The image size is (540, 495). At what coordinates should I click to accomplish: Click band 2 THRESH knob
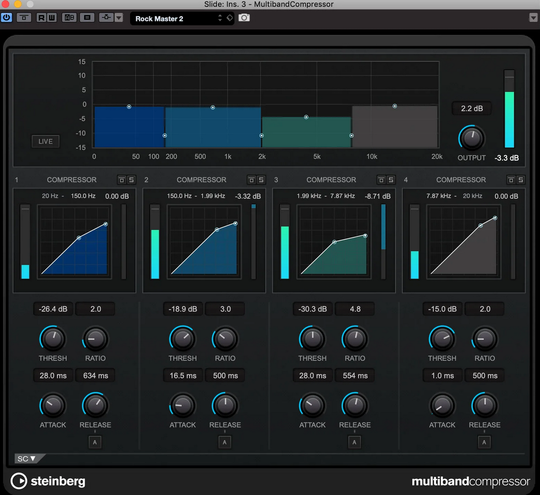click(x=182, y=339)
